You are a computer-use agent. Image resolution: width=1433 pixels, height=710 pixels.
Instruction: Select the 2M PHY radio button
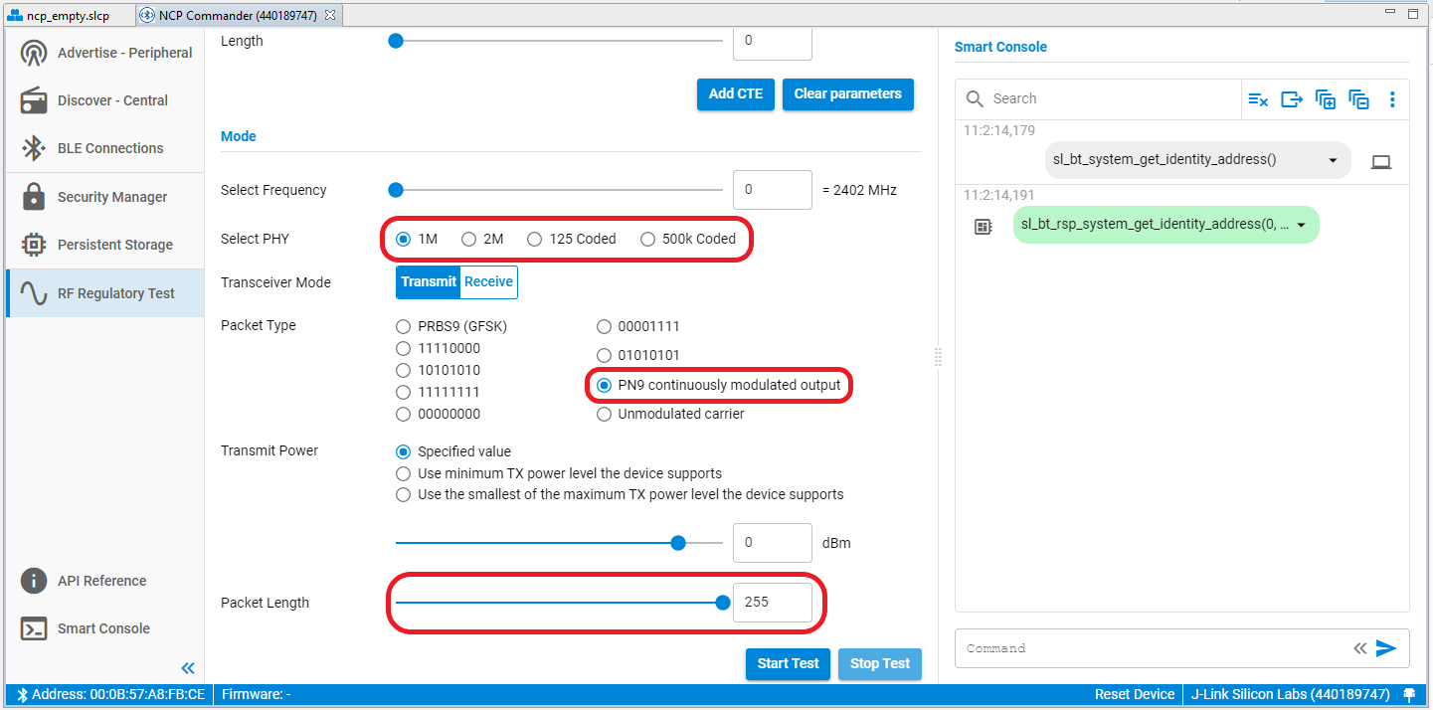[467, 238]
